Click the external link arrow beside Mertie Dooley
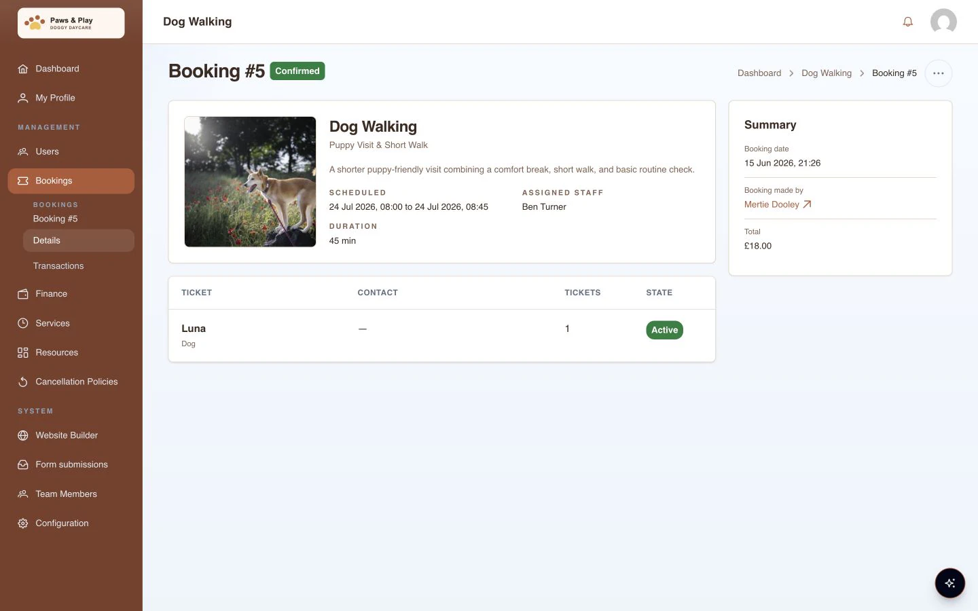The height and width of the screenshot is (611, 978). click(x=807, y=204)
